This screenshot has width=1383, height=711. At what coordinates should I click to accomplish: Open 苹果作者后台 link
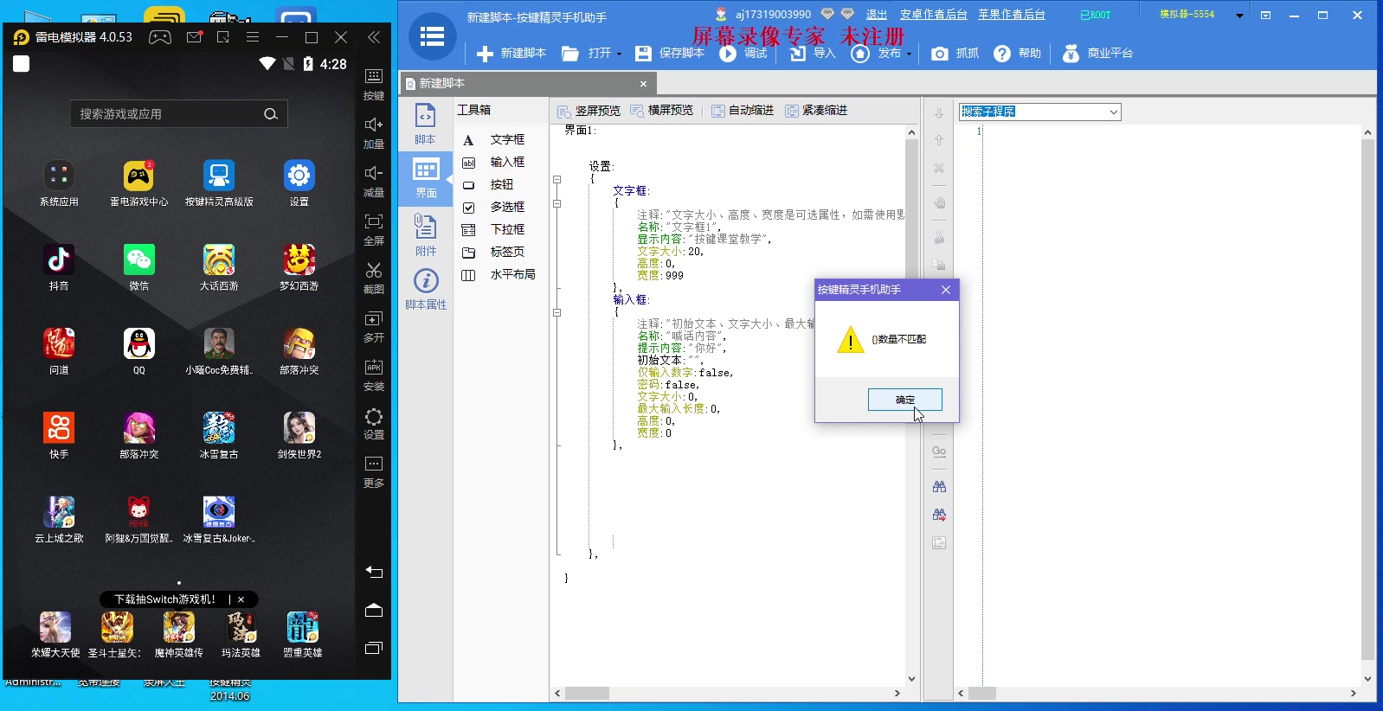coord(1012,15)
